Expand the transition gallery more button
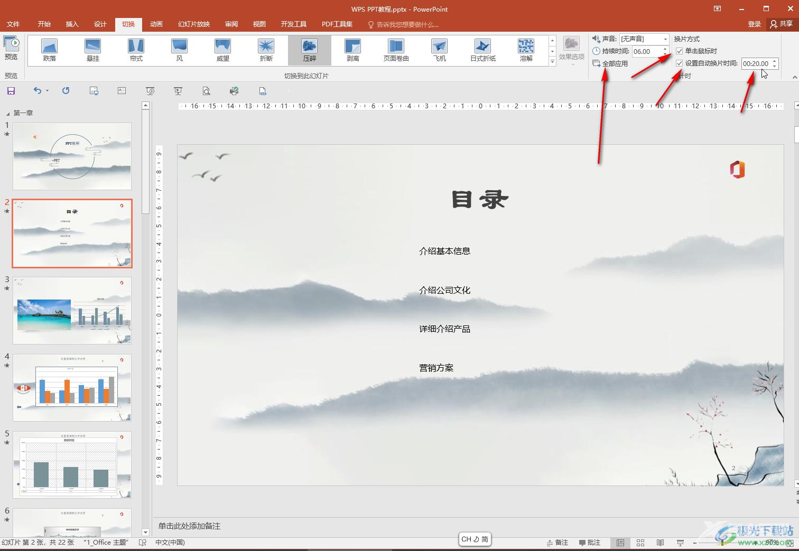This screenshot has height=551, width=799. point(552,61)
